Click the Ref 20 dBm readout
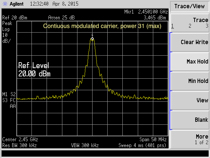Screen dimensions: 210x158 [15, 18]
